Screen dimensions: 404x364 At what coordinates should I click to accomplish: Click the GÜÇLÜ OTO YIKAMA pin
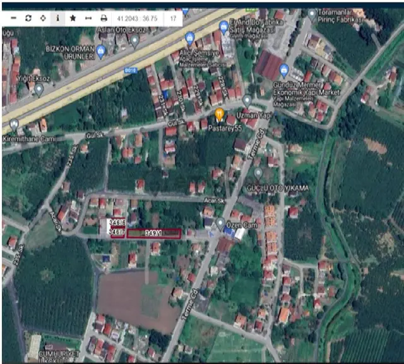click(x=258, y=174)
